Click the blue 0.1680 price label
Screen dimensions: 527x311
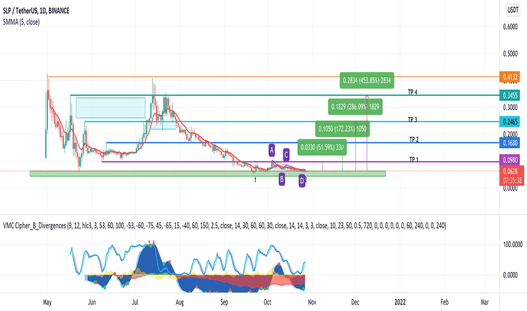coord(509,143)
